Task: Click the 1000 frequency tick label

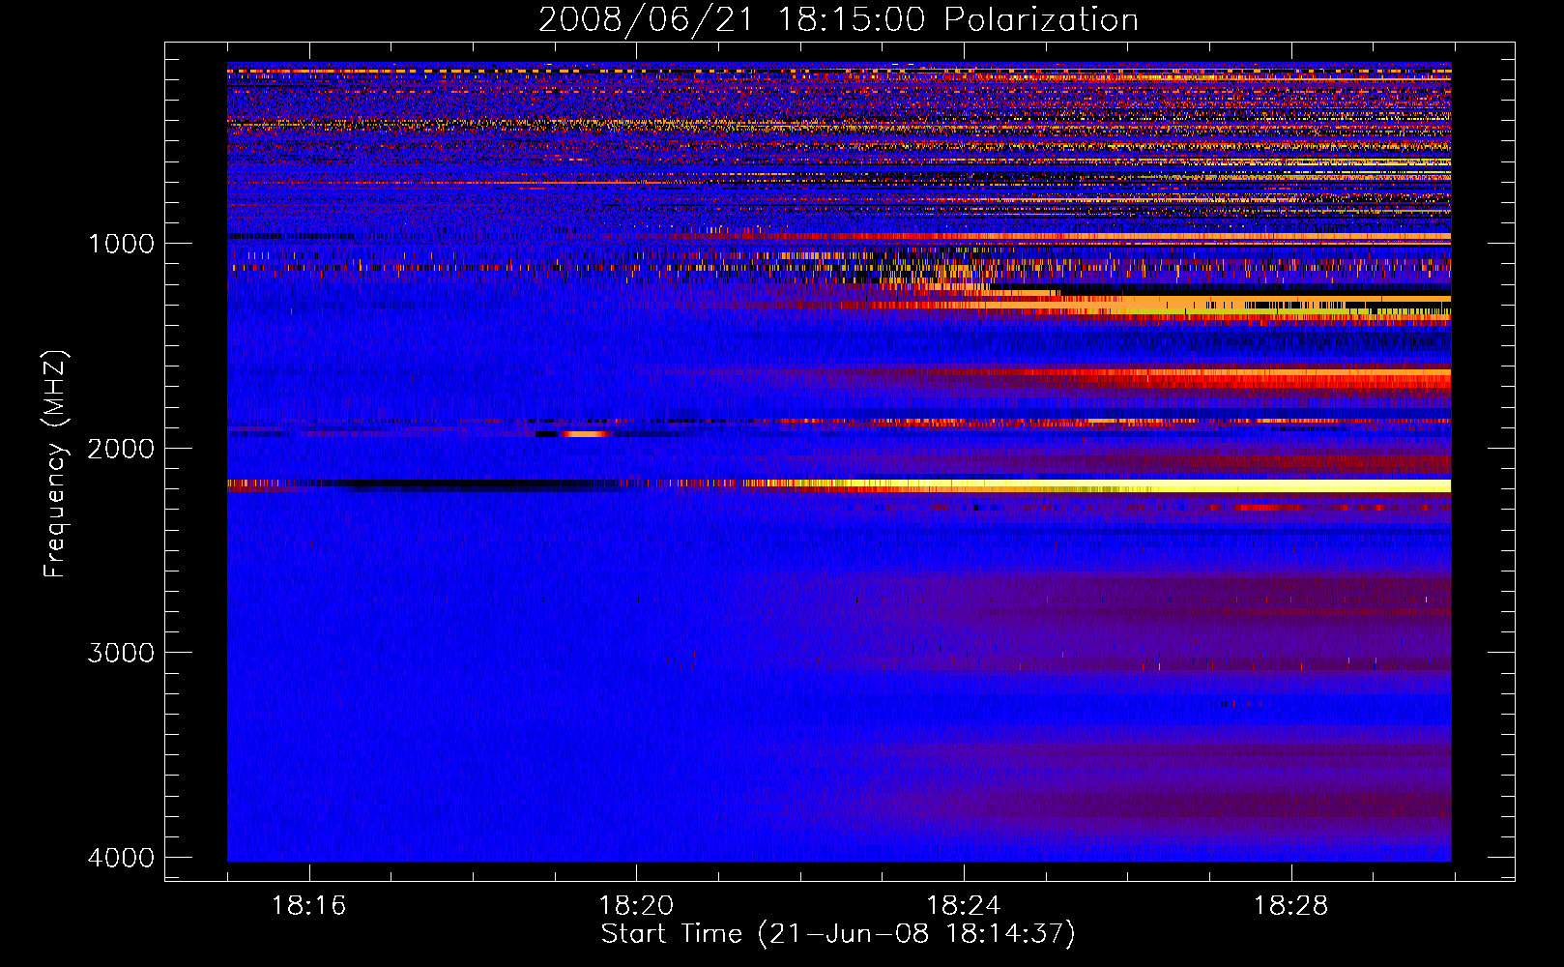Action: 121,244
